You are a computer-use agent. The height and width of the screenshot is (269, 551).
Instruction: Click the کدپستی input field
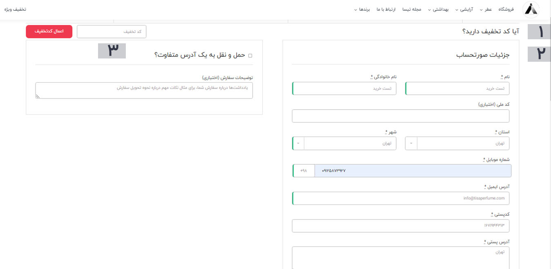(401, 226)
